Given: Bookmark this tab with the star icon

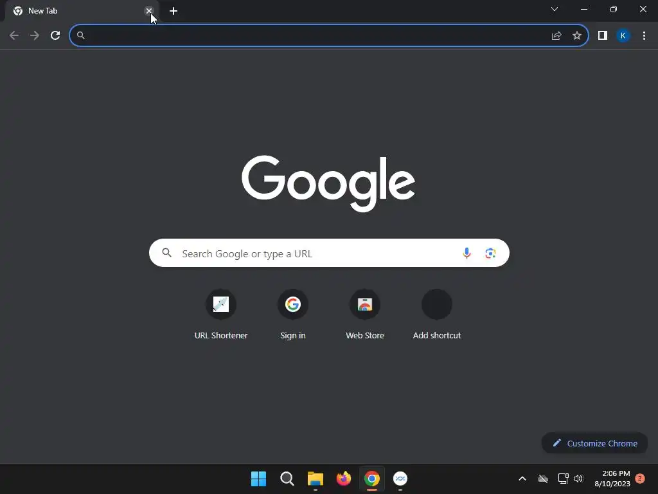Looking at the screenshot, I should point(577,36).
